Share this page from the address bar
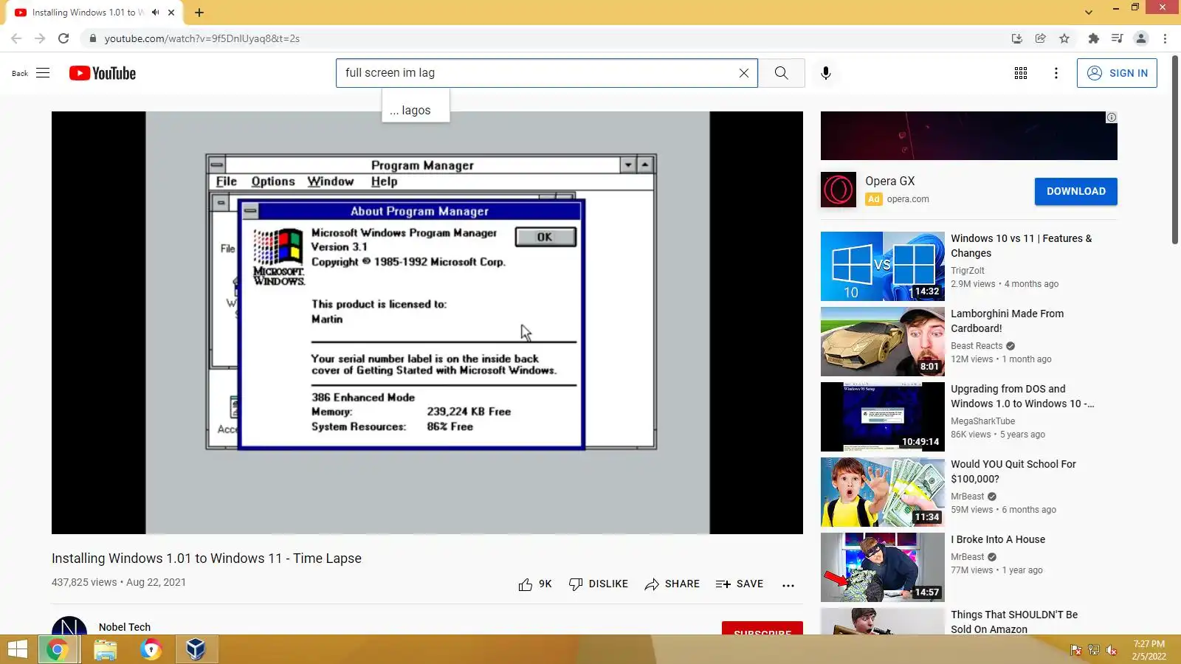Screen dimensions: 1181x664 (x=1040, y=38)
